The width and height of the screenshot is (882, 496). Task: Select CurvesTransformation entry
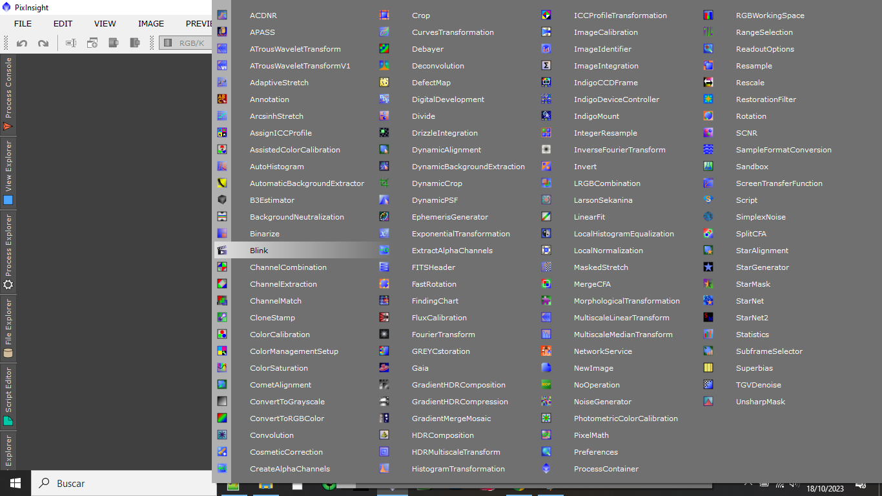(x=453, y=32)
